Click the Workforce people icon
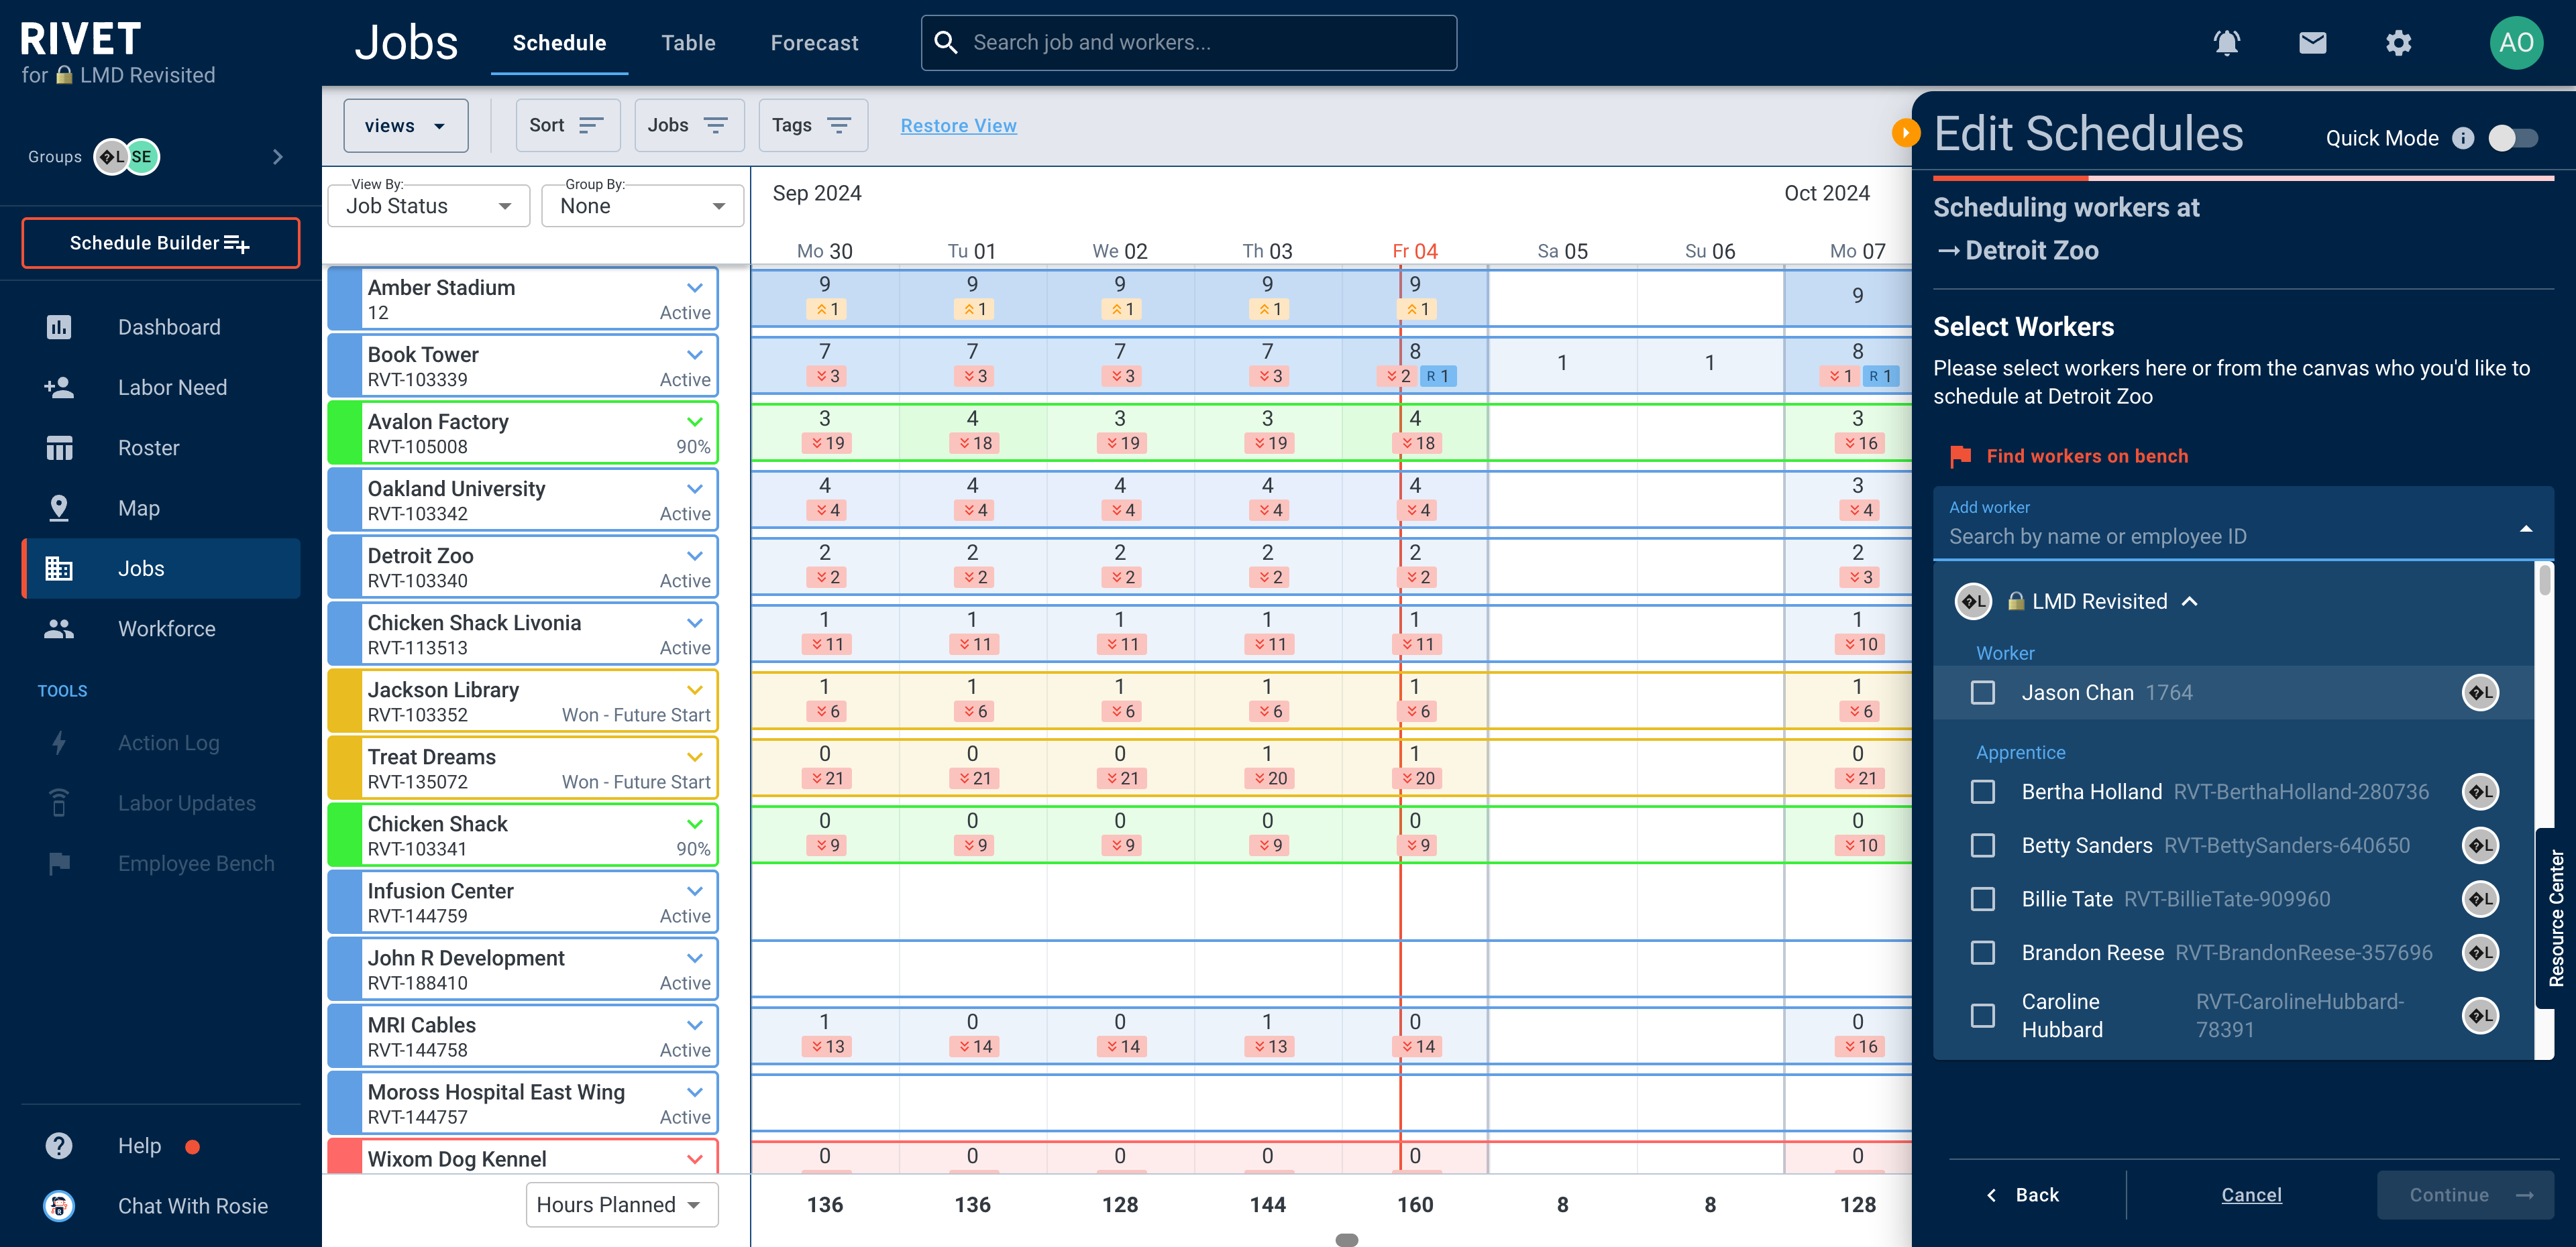This screenshot has width=2576, height=1247. [x=59, y=628]
